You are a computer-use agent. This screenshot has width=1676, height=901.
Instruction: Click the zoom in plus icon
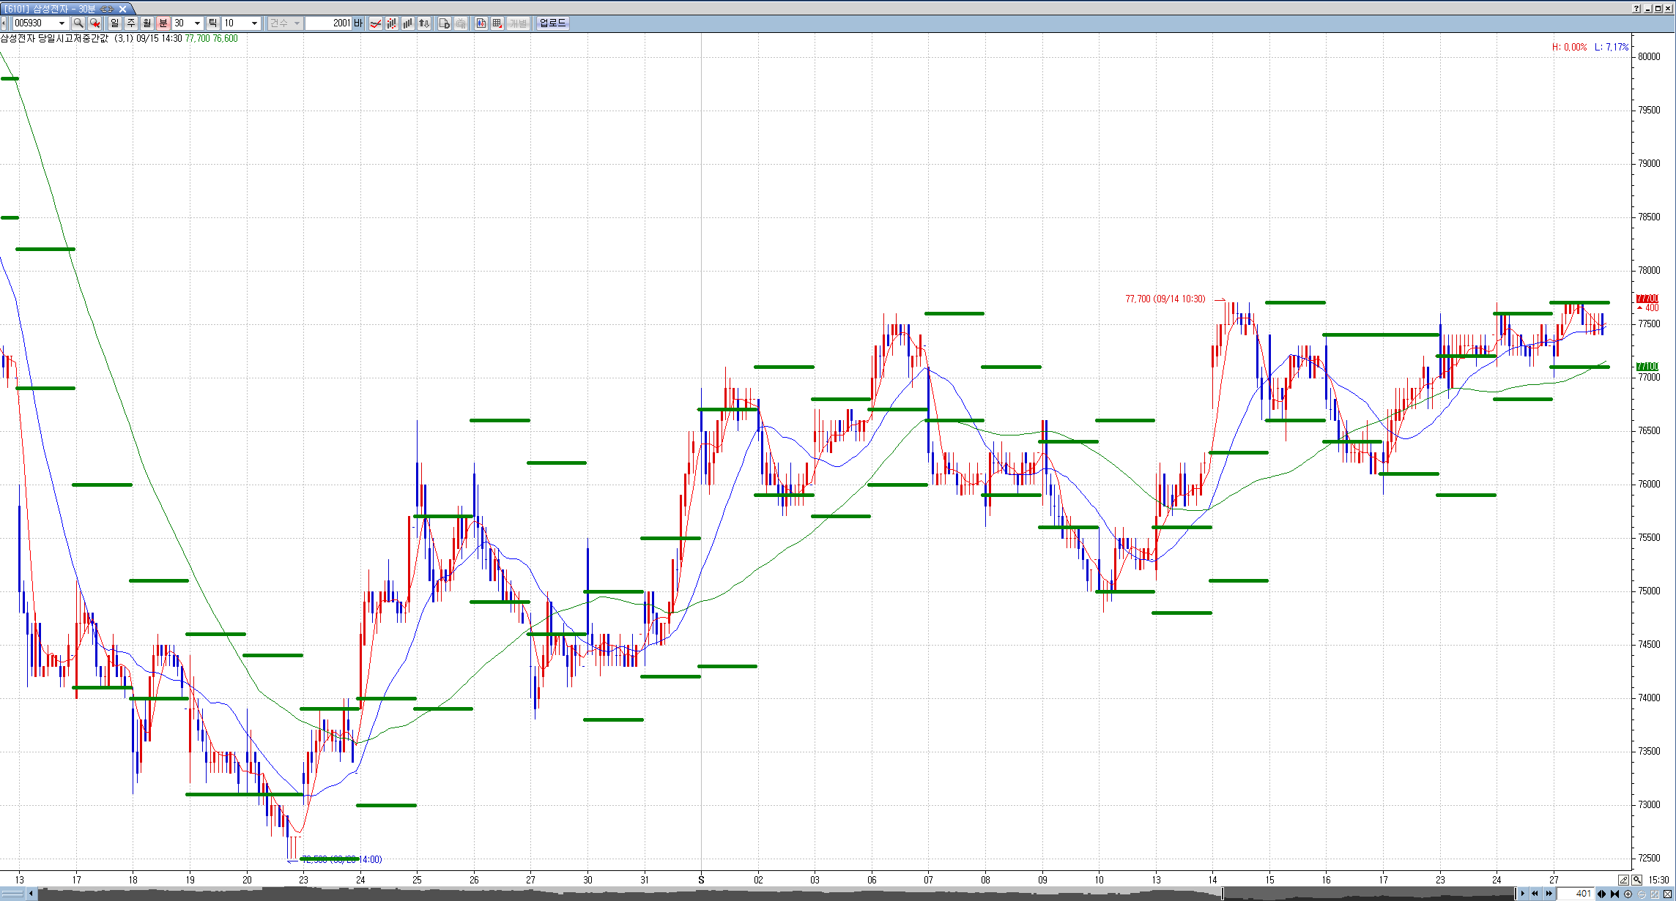coord(1628,894)
